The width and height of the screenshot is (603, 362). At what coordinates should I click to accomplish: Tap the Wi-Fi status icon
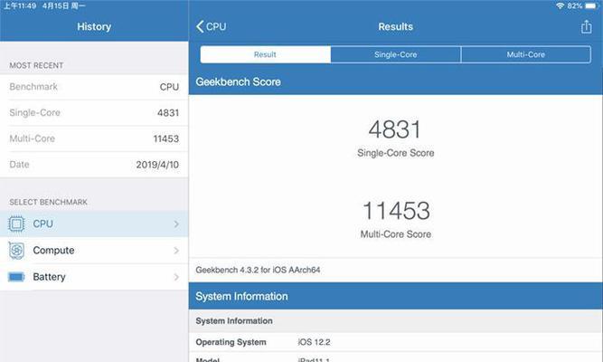coord(560,5)
